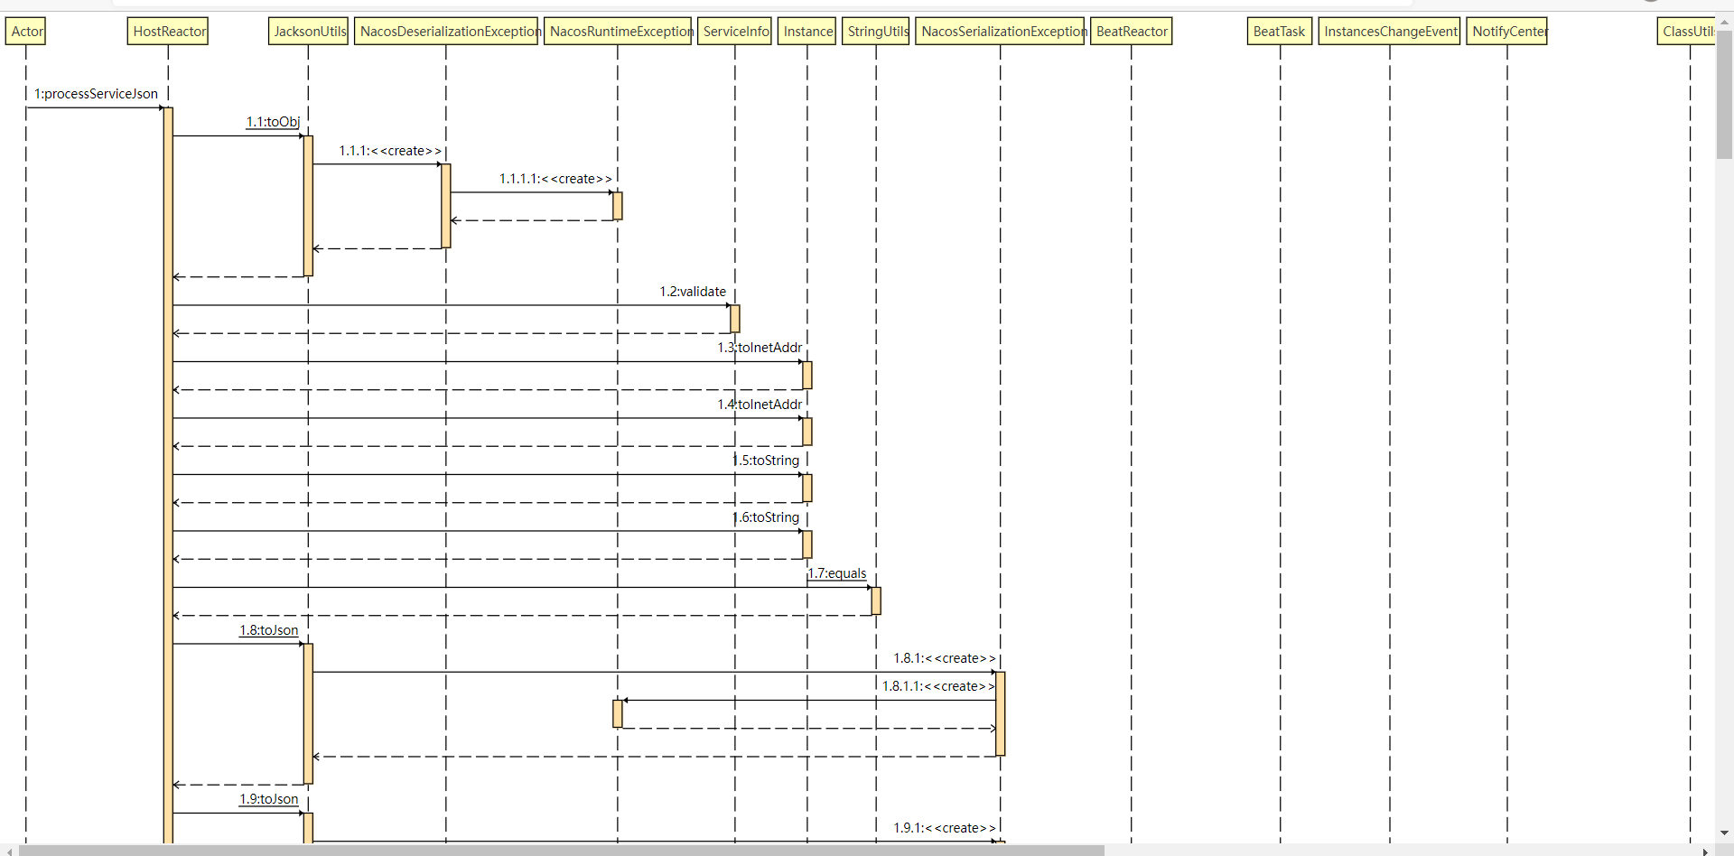
Task: Click the down arrow on vertical scrollbar
Action: click(1724, 833)
